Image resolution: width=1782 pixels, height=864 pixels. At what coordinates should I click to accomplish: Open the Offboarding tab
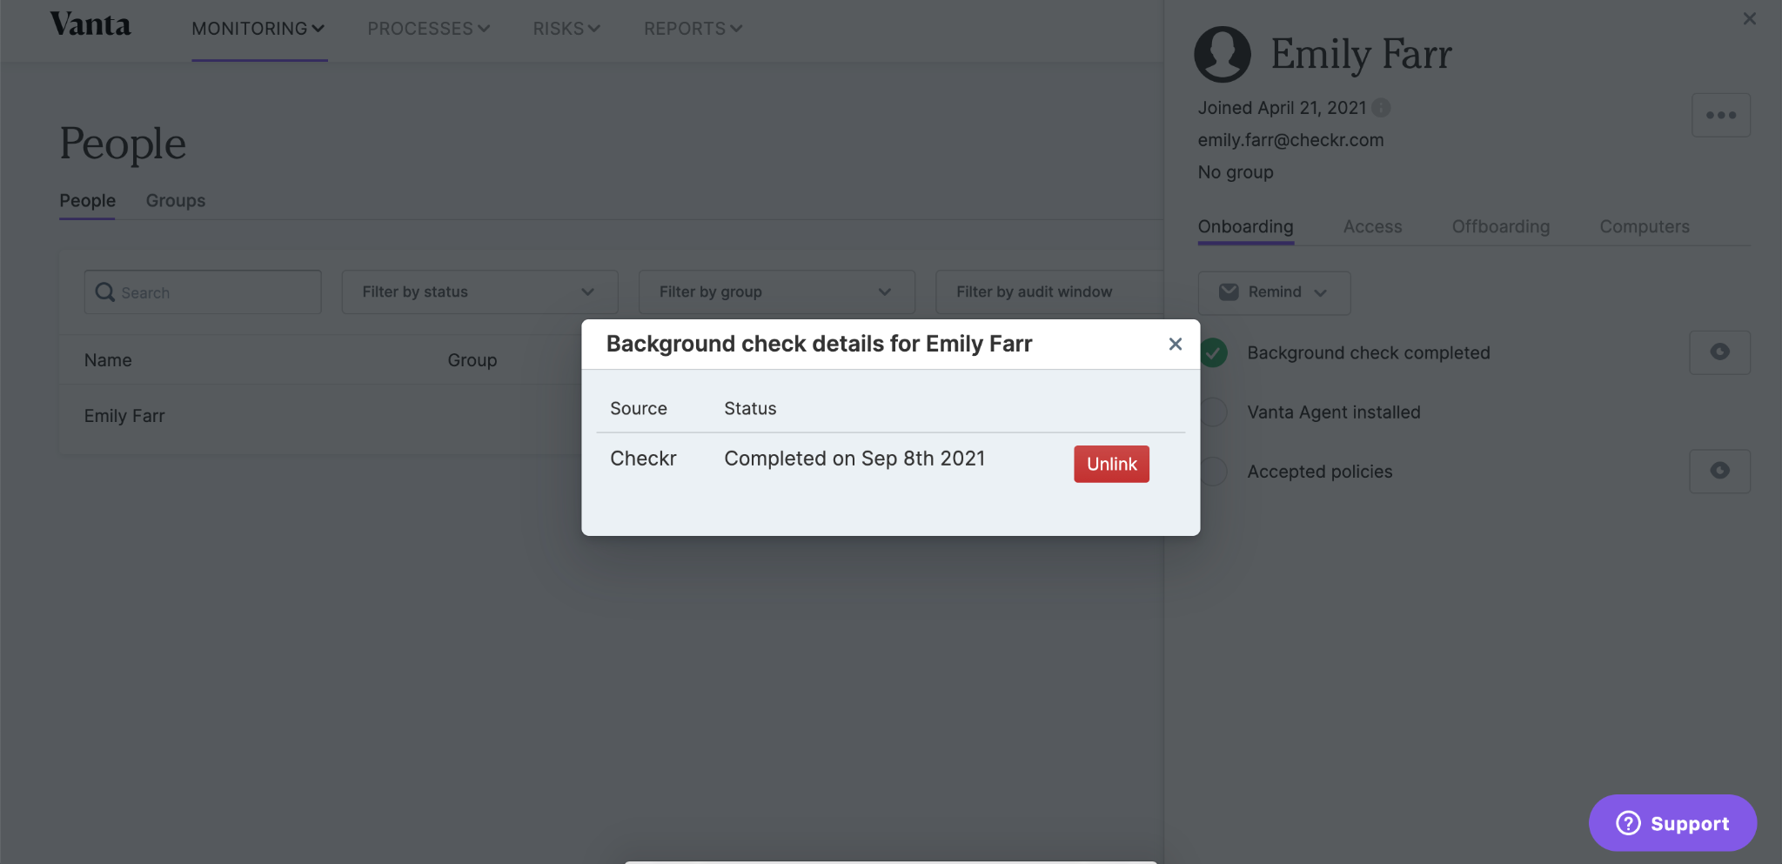pos(1500,226)
